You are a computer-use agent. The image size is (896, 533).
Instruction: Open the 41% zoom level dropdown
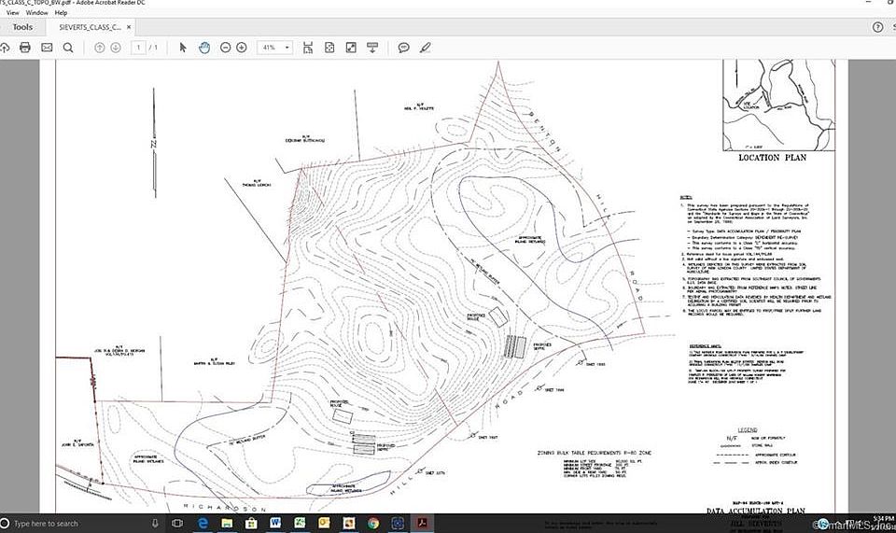(276, 48)
